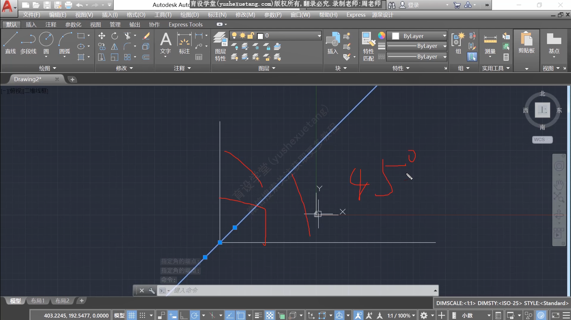
Task: Open the linetype ByLayer dropdown
Action: [417, 57]
